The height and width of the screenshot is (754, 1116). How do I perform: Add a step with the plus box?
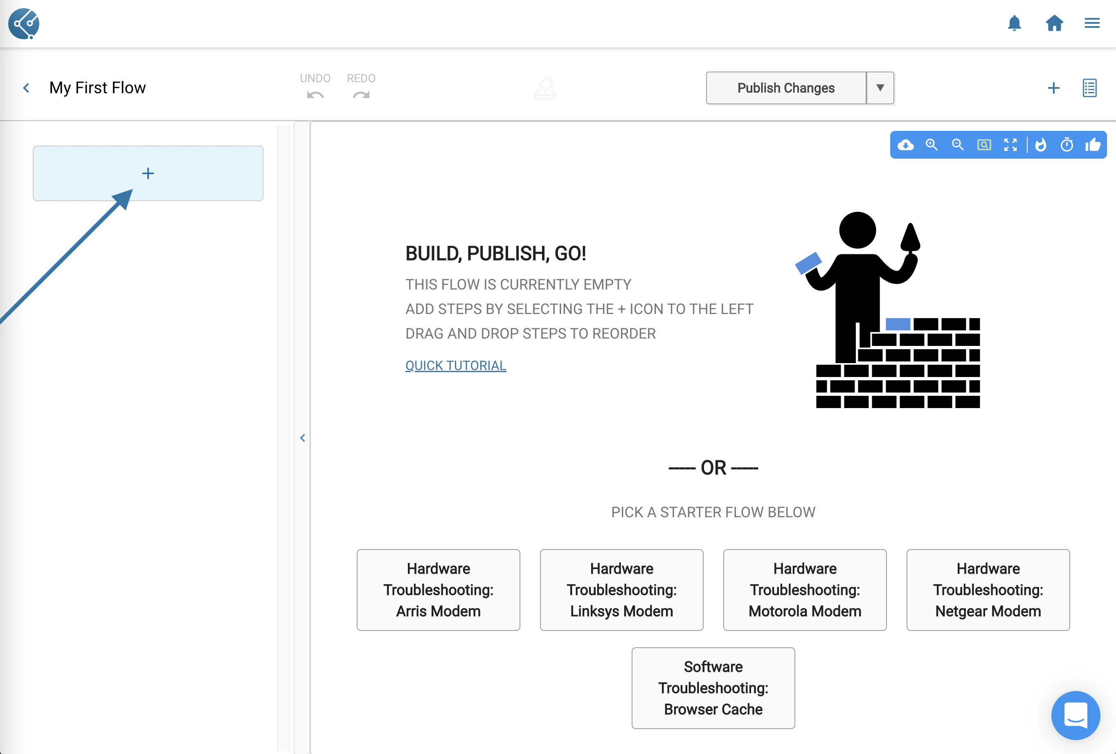(x=148, y=173)
